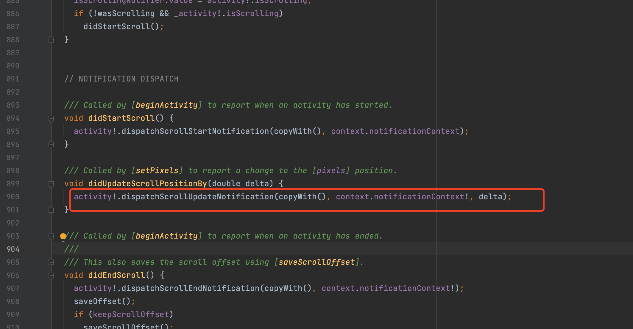
Task: Click the intention lightbulb on line 903
Action: (x=63, y=236)
